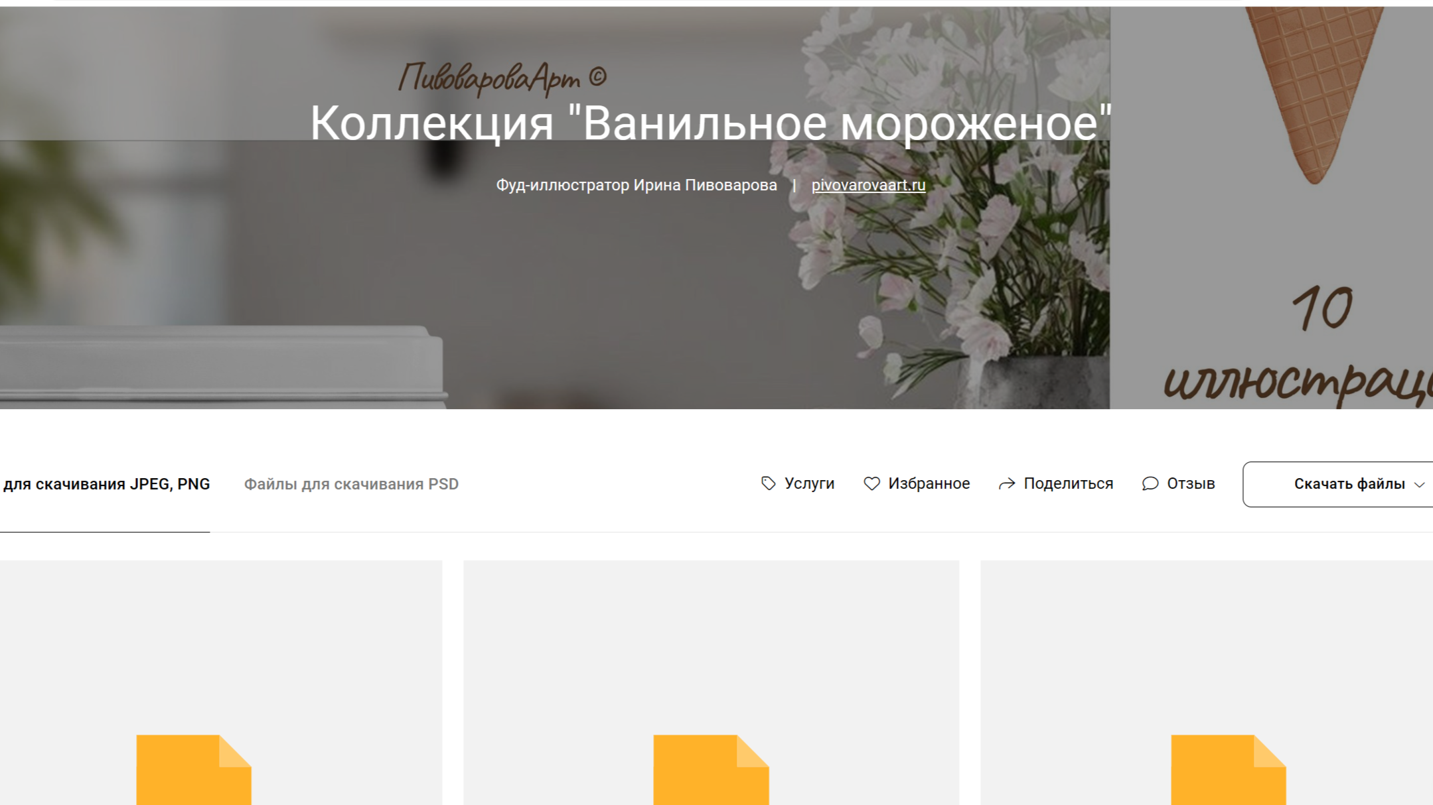This screenshot has height=805, width=1433.
Task: Click the tag icon next to Услуги
Action: coord(768,483)
